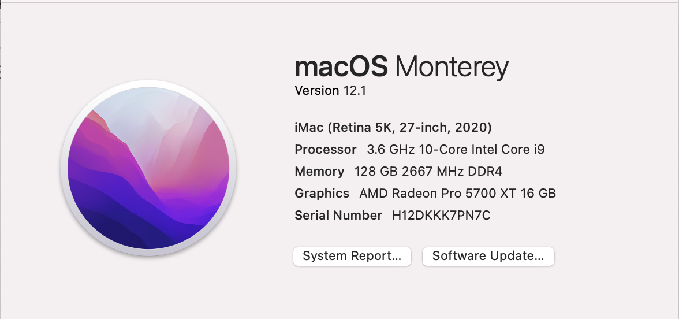This screenshot has height=319, width=679.
Task: Click the Version 12.1 text
Action: pyautogui.click(x=330, y=91)
